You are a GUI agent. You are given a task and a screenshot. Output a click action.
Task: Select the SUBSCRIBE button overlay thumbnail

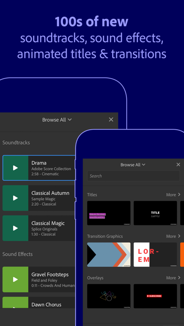click(155, 296)
